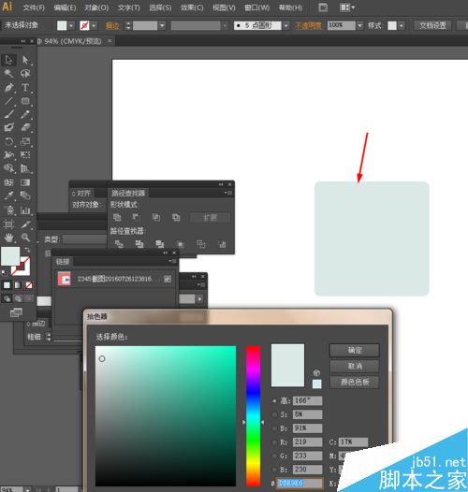Screen dimensions: 468x492
Task: Select the Direct Selection tool
Action: tap(25, 60)
